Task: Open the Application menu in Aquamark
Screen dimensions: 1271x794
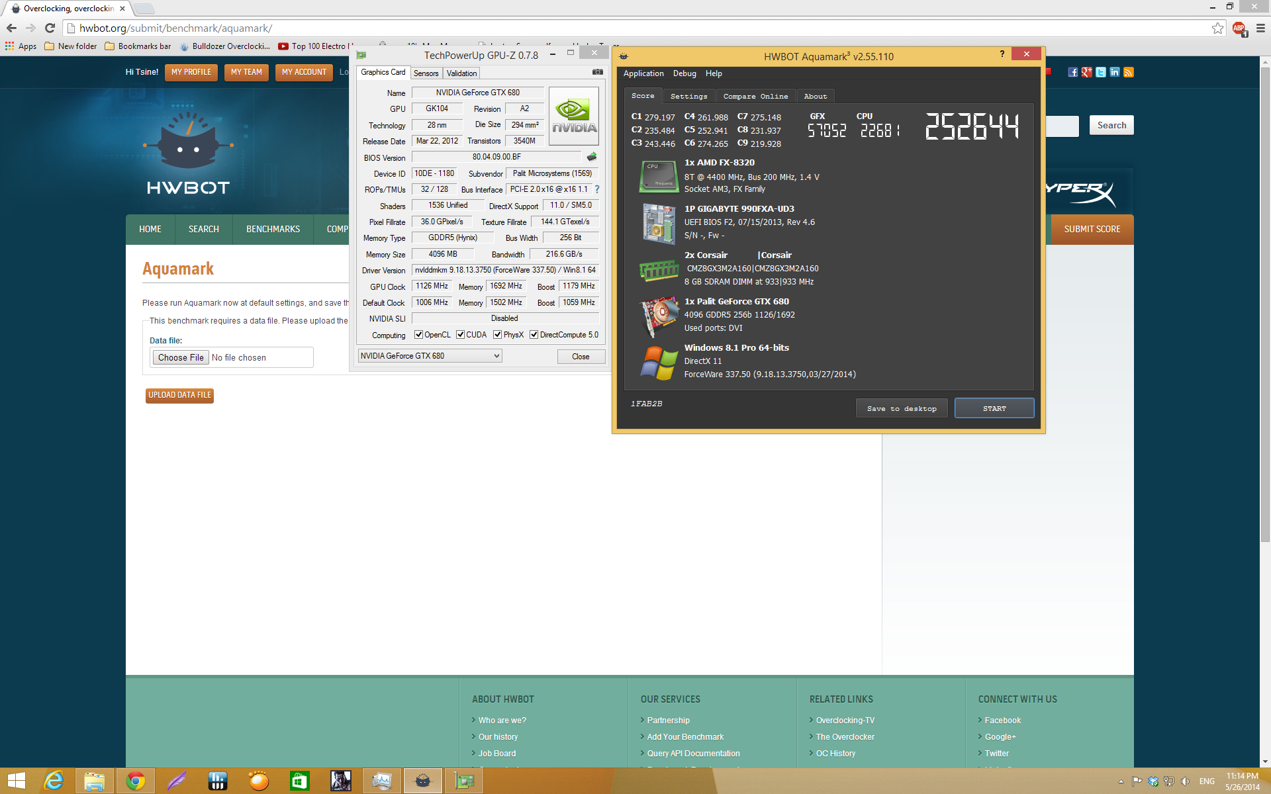Action: point(643,73)
